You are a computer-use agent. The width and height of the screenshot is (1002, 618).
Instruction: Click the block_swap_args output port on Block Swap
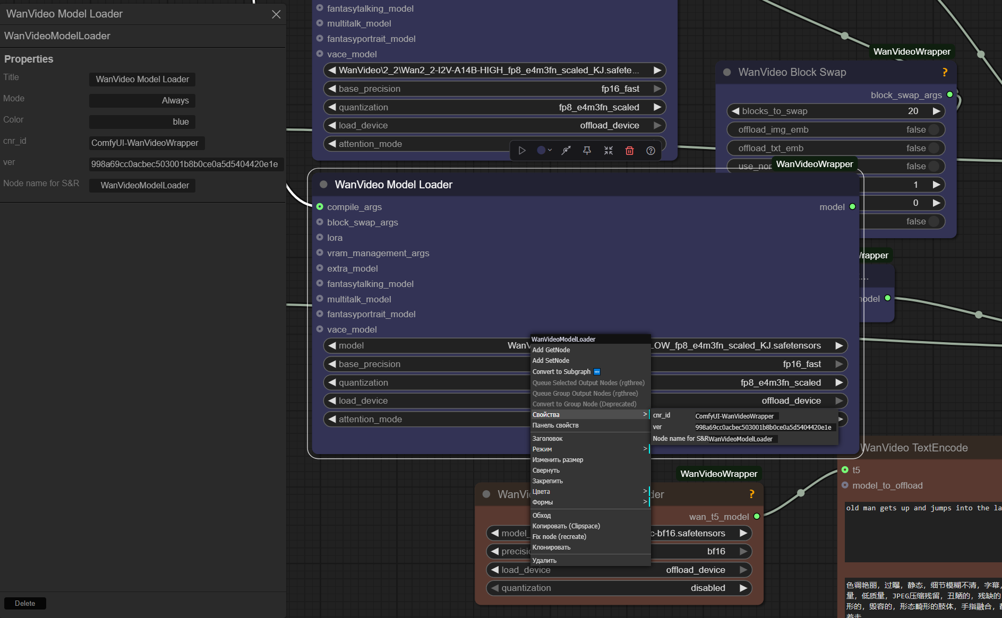(x=949, y=95)
